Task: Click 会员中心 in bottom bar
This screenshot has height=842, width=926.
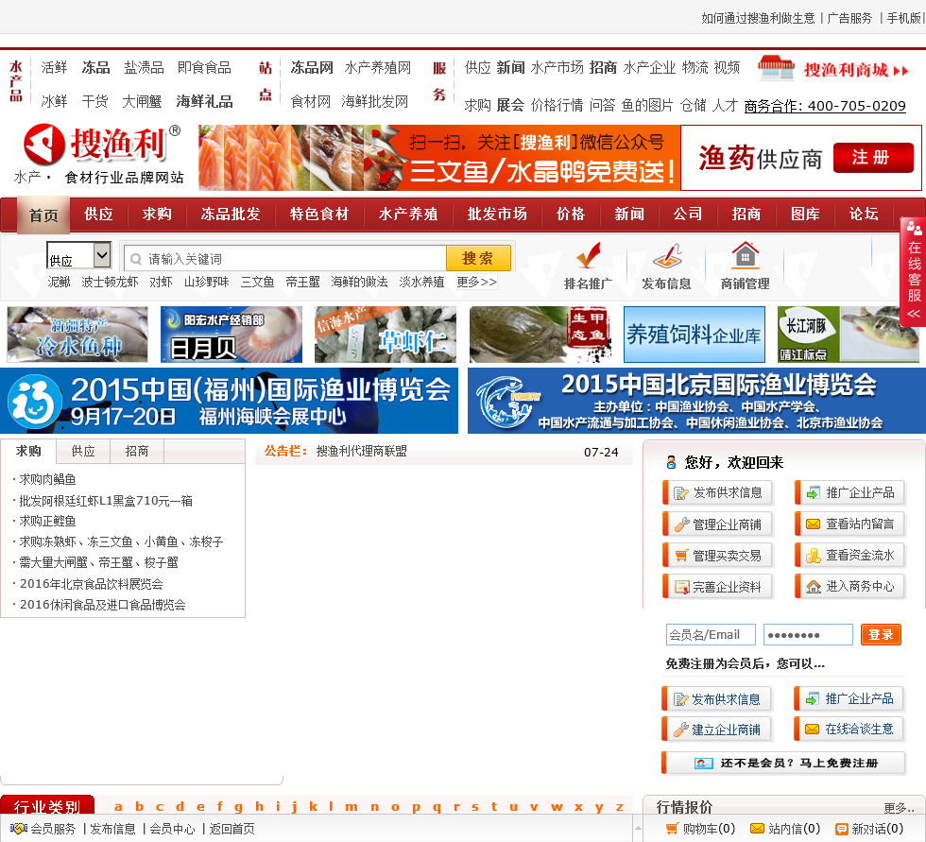Action: click(172, 829)
